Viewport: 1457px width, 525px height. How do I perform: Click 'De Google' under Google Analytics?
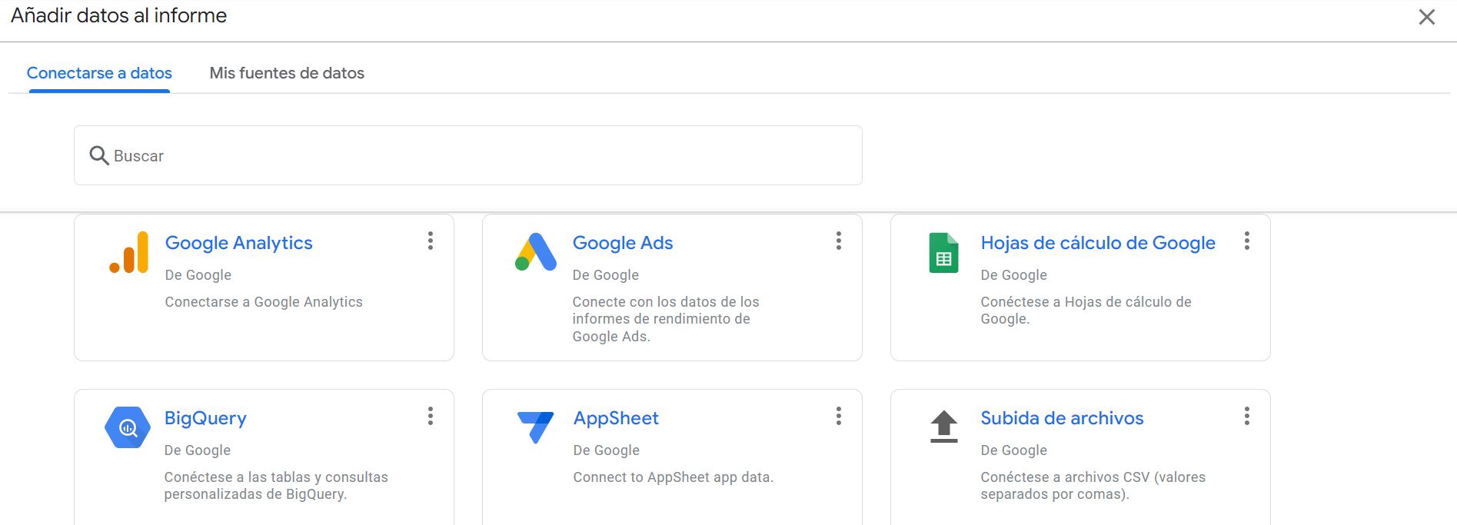coord(198,275)
